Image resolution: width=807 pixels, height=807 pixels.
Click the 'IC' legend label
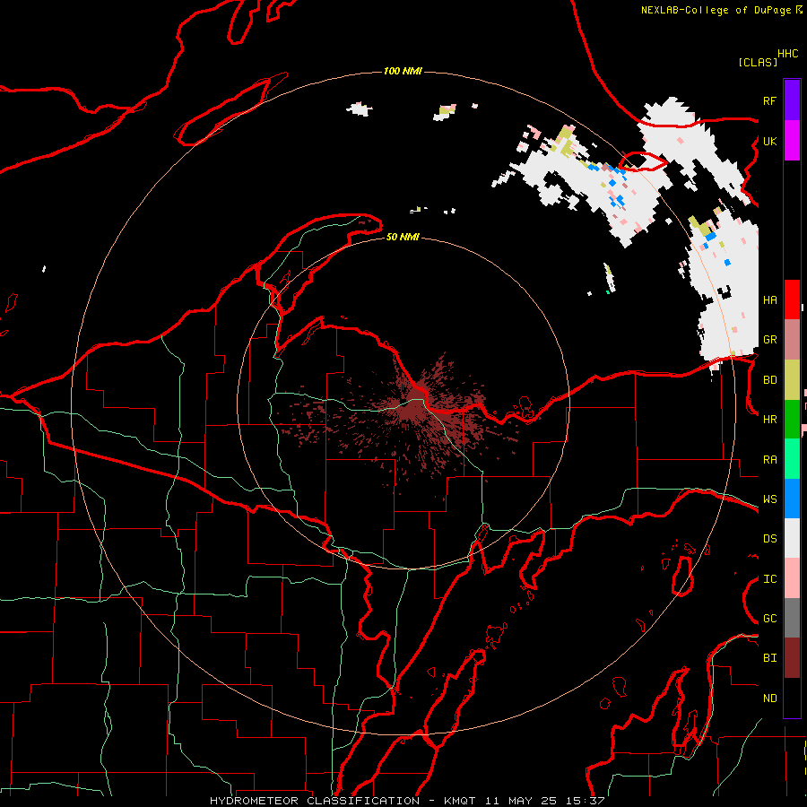[769, 579]
